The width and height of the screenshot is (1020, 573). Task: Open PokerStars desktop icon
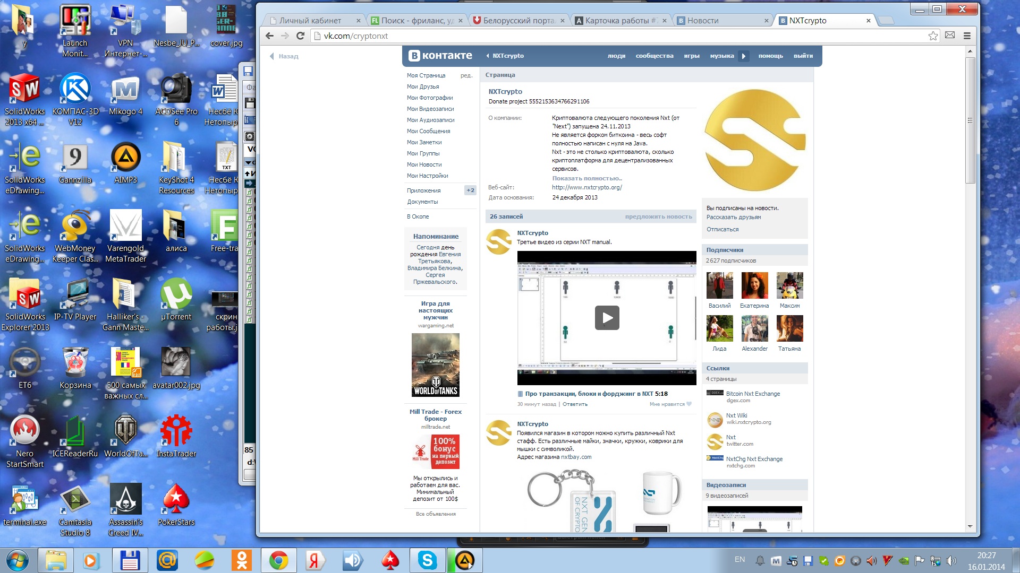pos(176,506)
